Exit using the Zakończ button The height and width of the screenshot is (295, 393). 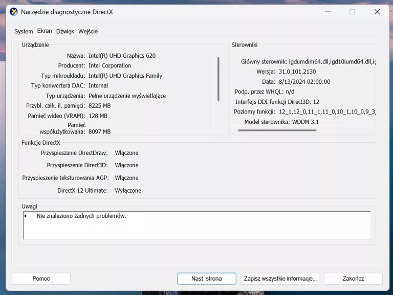tap(353, 279)
